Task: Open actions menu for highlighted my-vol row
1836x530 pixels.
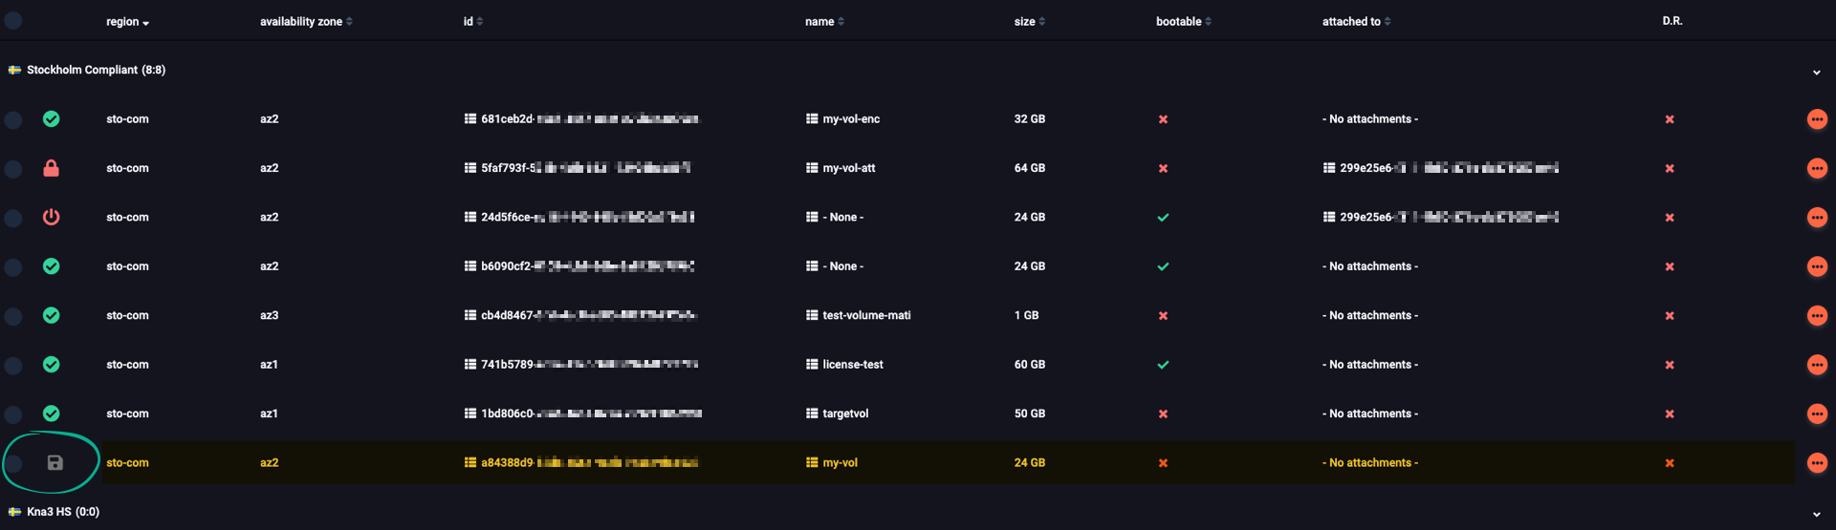Action: click(1817, 463)
